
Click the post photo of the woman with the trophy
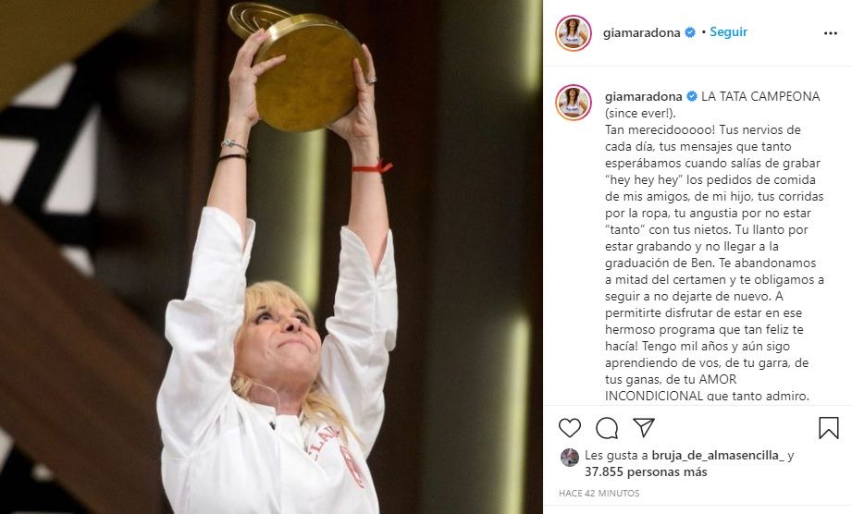click(271, 257)
